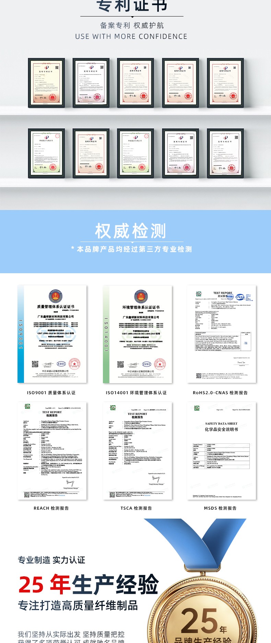271x643 pixels.
Task: Click the QR code on the ISO9001 certificate
Action: (x=35, y=364)
